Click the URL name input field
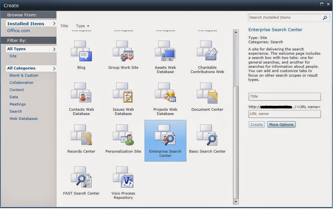This screenshot has width=333, height=209. (284, 114)
